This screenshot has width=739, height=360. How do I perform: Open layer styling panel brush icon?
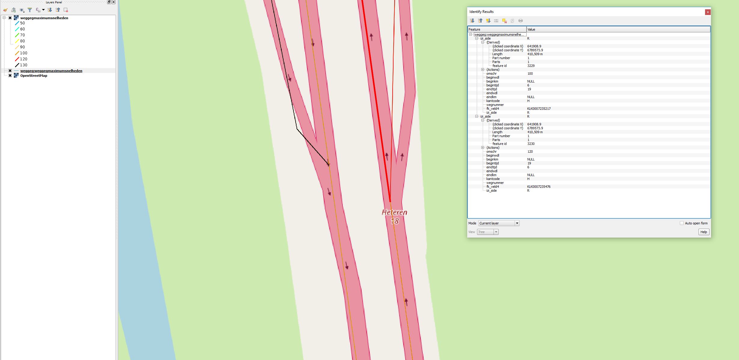click(x=5, y=10)
